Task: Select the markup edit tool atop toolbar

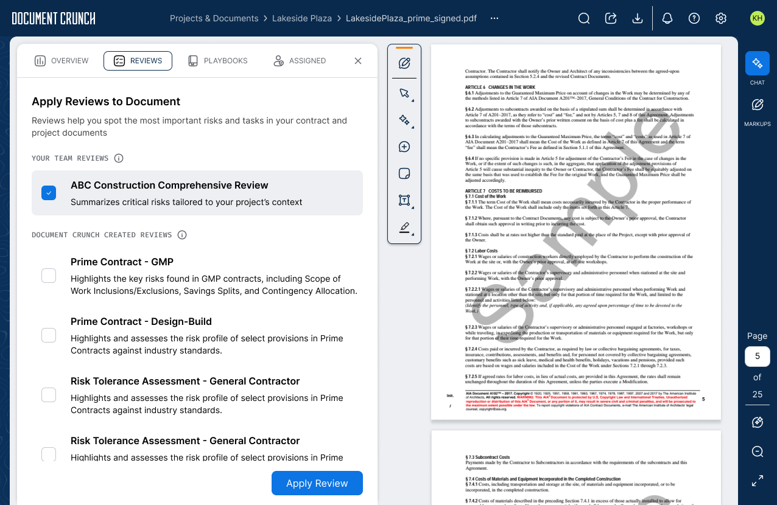Action: (404, 63)
